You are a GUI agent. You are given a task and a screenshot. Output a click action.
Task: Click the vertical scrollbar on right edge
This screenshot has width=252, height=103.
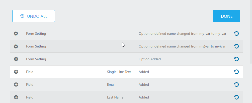(251, 32)
